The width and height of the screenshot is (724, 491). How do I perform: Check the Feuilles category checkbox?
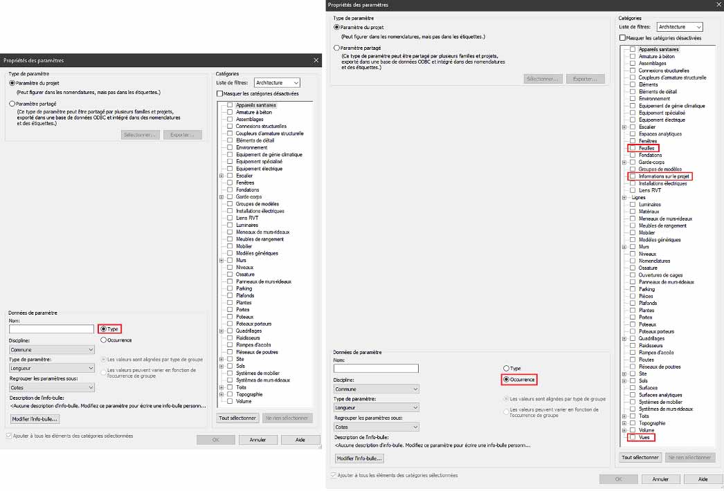point(633,148)
